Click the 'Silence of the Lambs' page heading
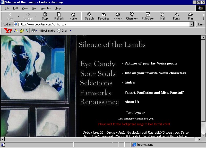This screenshot has width=206, height=148. point(112,44)
